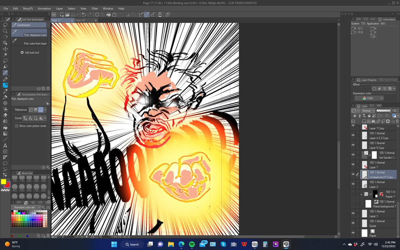
Task: Select the red sub color swatch
Action: pyautogui.click(x=7, y=185)
